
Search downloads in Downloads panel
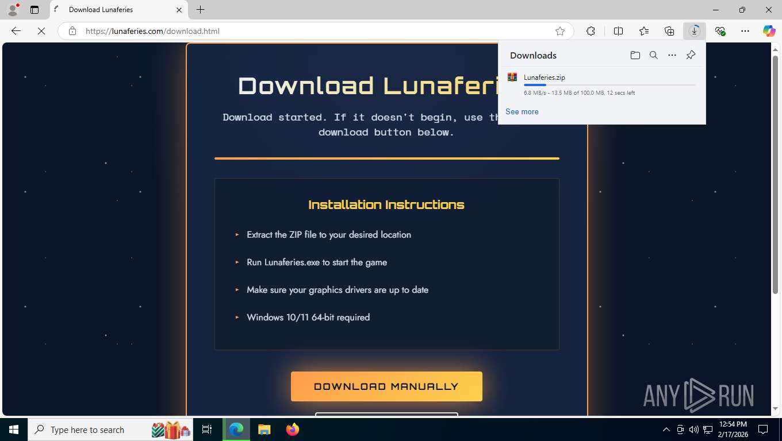(654, 55)
